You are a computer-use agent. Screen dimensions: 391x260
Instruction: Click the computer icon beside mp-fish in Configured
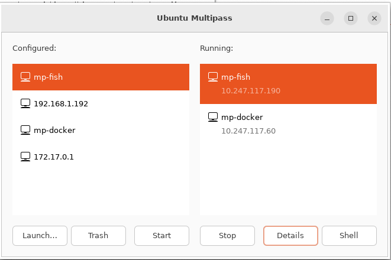[25, 77]
